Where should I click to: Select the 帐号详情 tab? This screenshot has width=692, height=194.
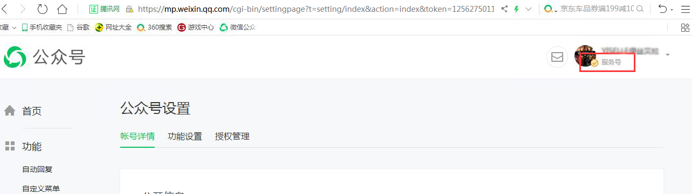tap(137, 136)
